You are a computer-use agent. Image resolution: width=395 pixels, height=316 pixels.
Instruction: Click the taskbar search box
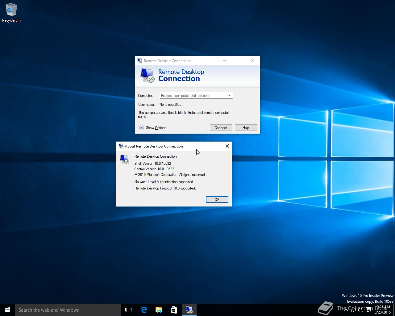point(68,310)
